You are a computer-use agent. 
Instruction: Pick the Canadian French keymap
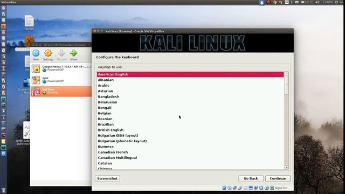[x=190, y=152]
